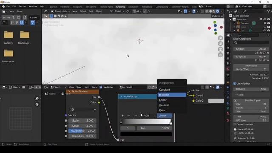Click the Audacity folder thumbnail

pos(8,35)
